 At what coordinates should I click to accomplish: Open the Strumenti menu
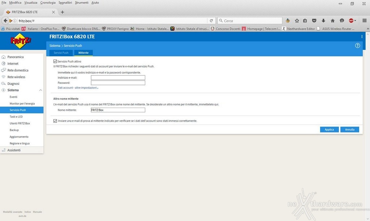tap(82, 3)
